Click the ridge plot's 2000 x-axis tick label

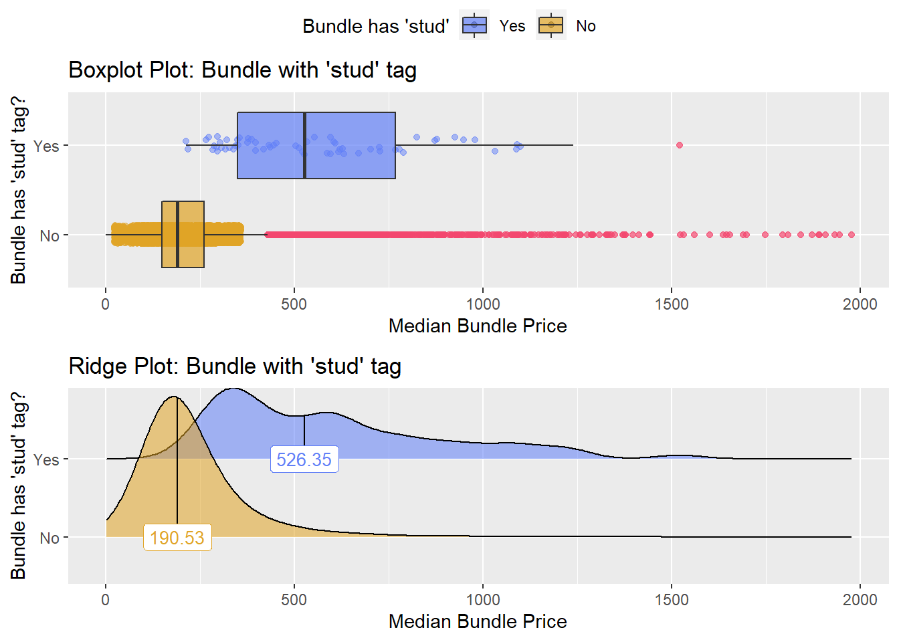tap(860, 600)
